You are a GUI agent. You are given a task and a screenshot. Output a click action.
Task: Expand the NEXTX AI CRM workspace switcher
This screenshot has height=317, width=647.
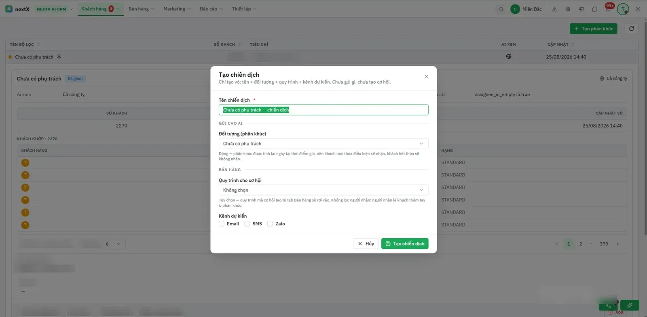(x=55, y=9)
